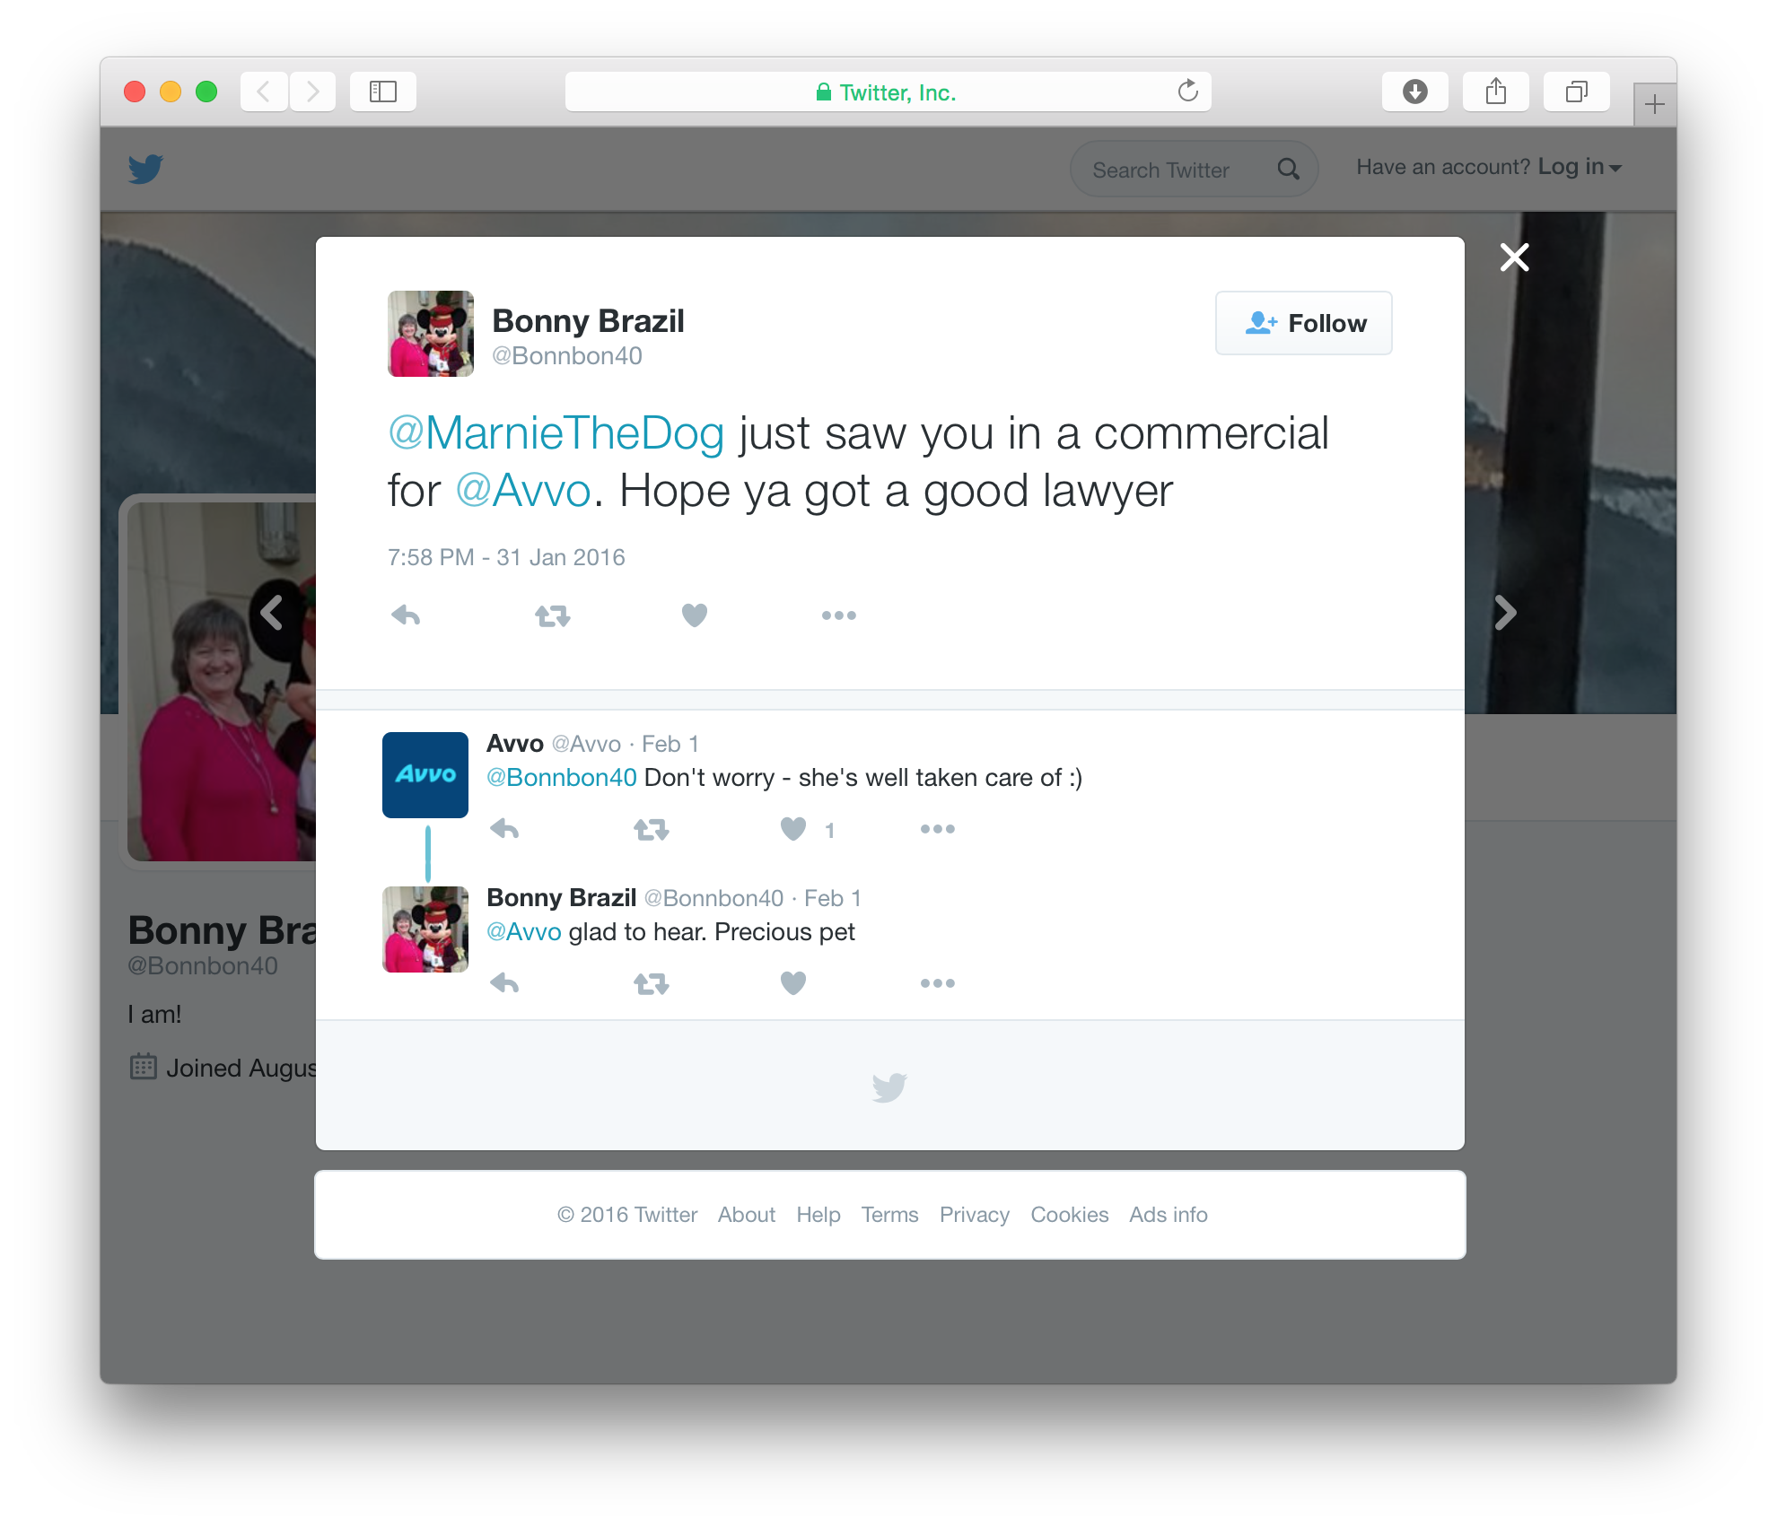Open the Avvo logo avatar

point(425,775)
